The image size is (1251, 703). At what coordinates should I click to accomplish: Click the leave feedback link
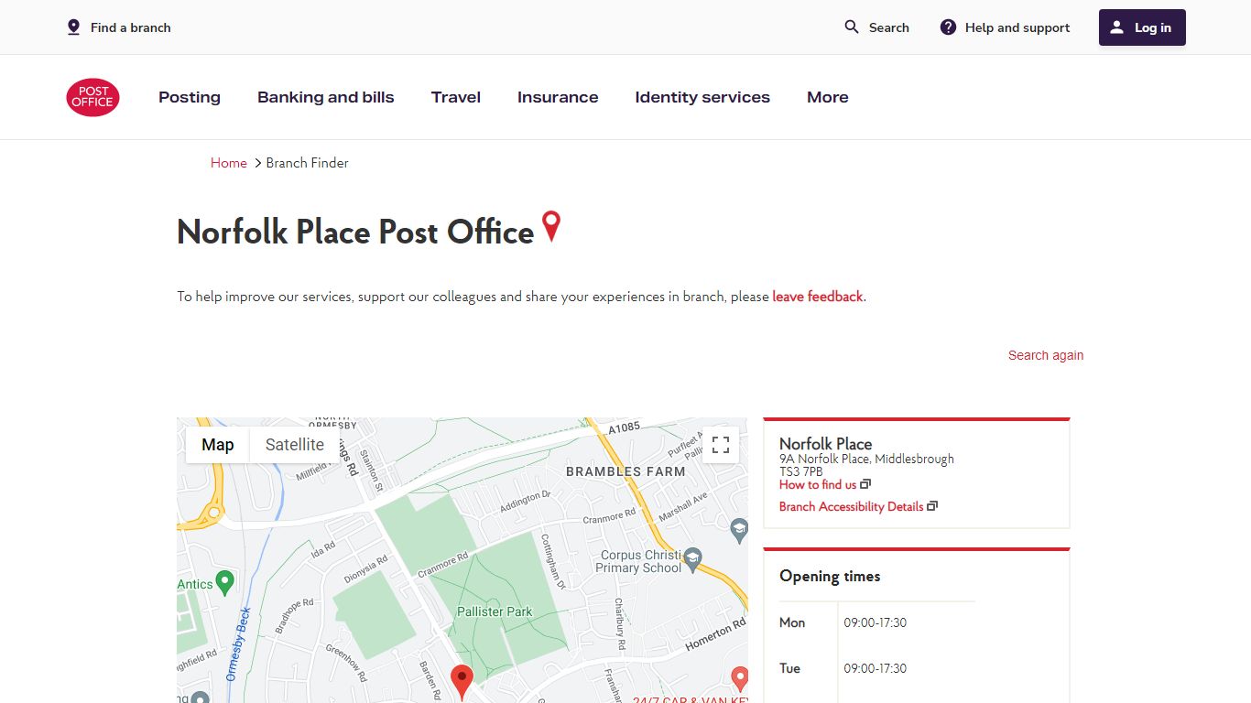[818, 297]
